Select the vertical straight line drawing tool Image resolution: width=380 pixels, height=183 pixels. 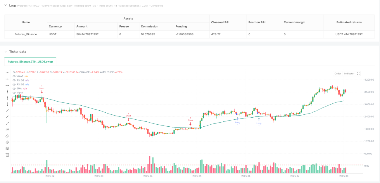7,91
